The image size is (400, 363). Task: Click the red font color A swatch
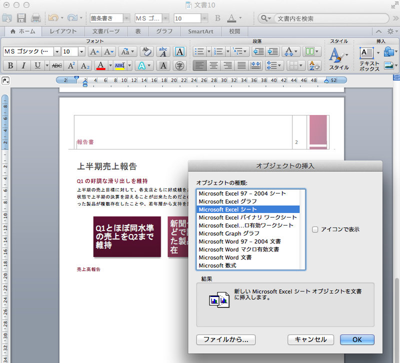click(x=101, y=65)
